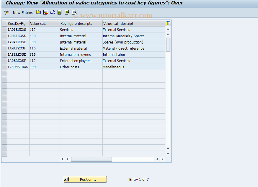258x187 pixels.
Task: Select the row marker for IADIENKOS
Action: (4, 30)
